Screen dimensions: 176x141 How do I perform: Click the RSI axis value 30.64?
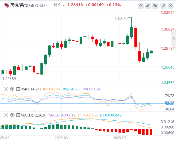click(x=169, y=109)
